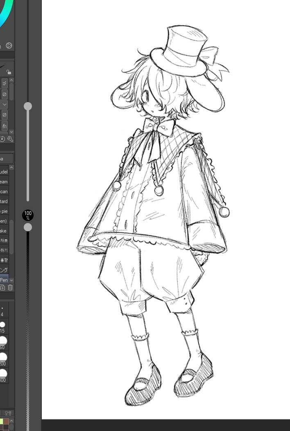Choose brush size preset 15
The width and height of the screenshot is (290, 431).
coord(4,327)
